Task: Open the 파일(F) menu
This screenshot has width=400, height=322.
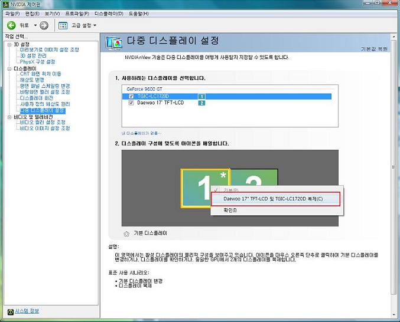Action: click(12, 14)
